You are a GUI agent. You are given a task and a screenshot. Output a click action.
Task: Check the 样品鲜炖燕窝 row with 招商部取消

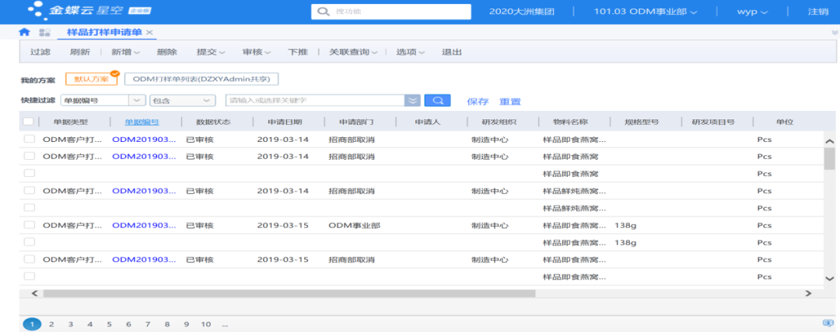[30, 190]
